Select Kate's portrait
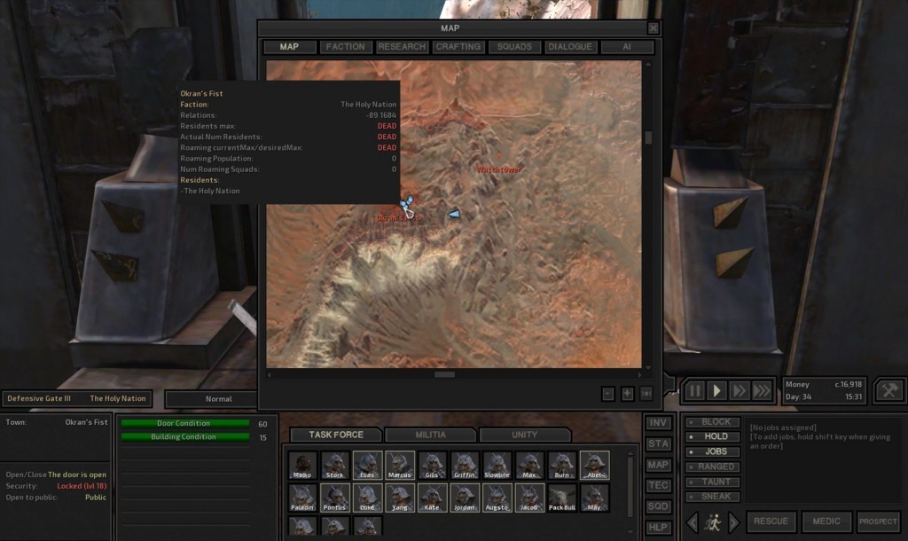The image size is (908, 541). tap(432, 498)
